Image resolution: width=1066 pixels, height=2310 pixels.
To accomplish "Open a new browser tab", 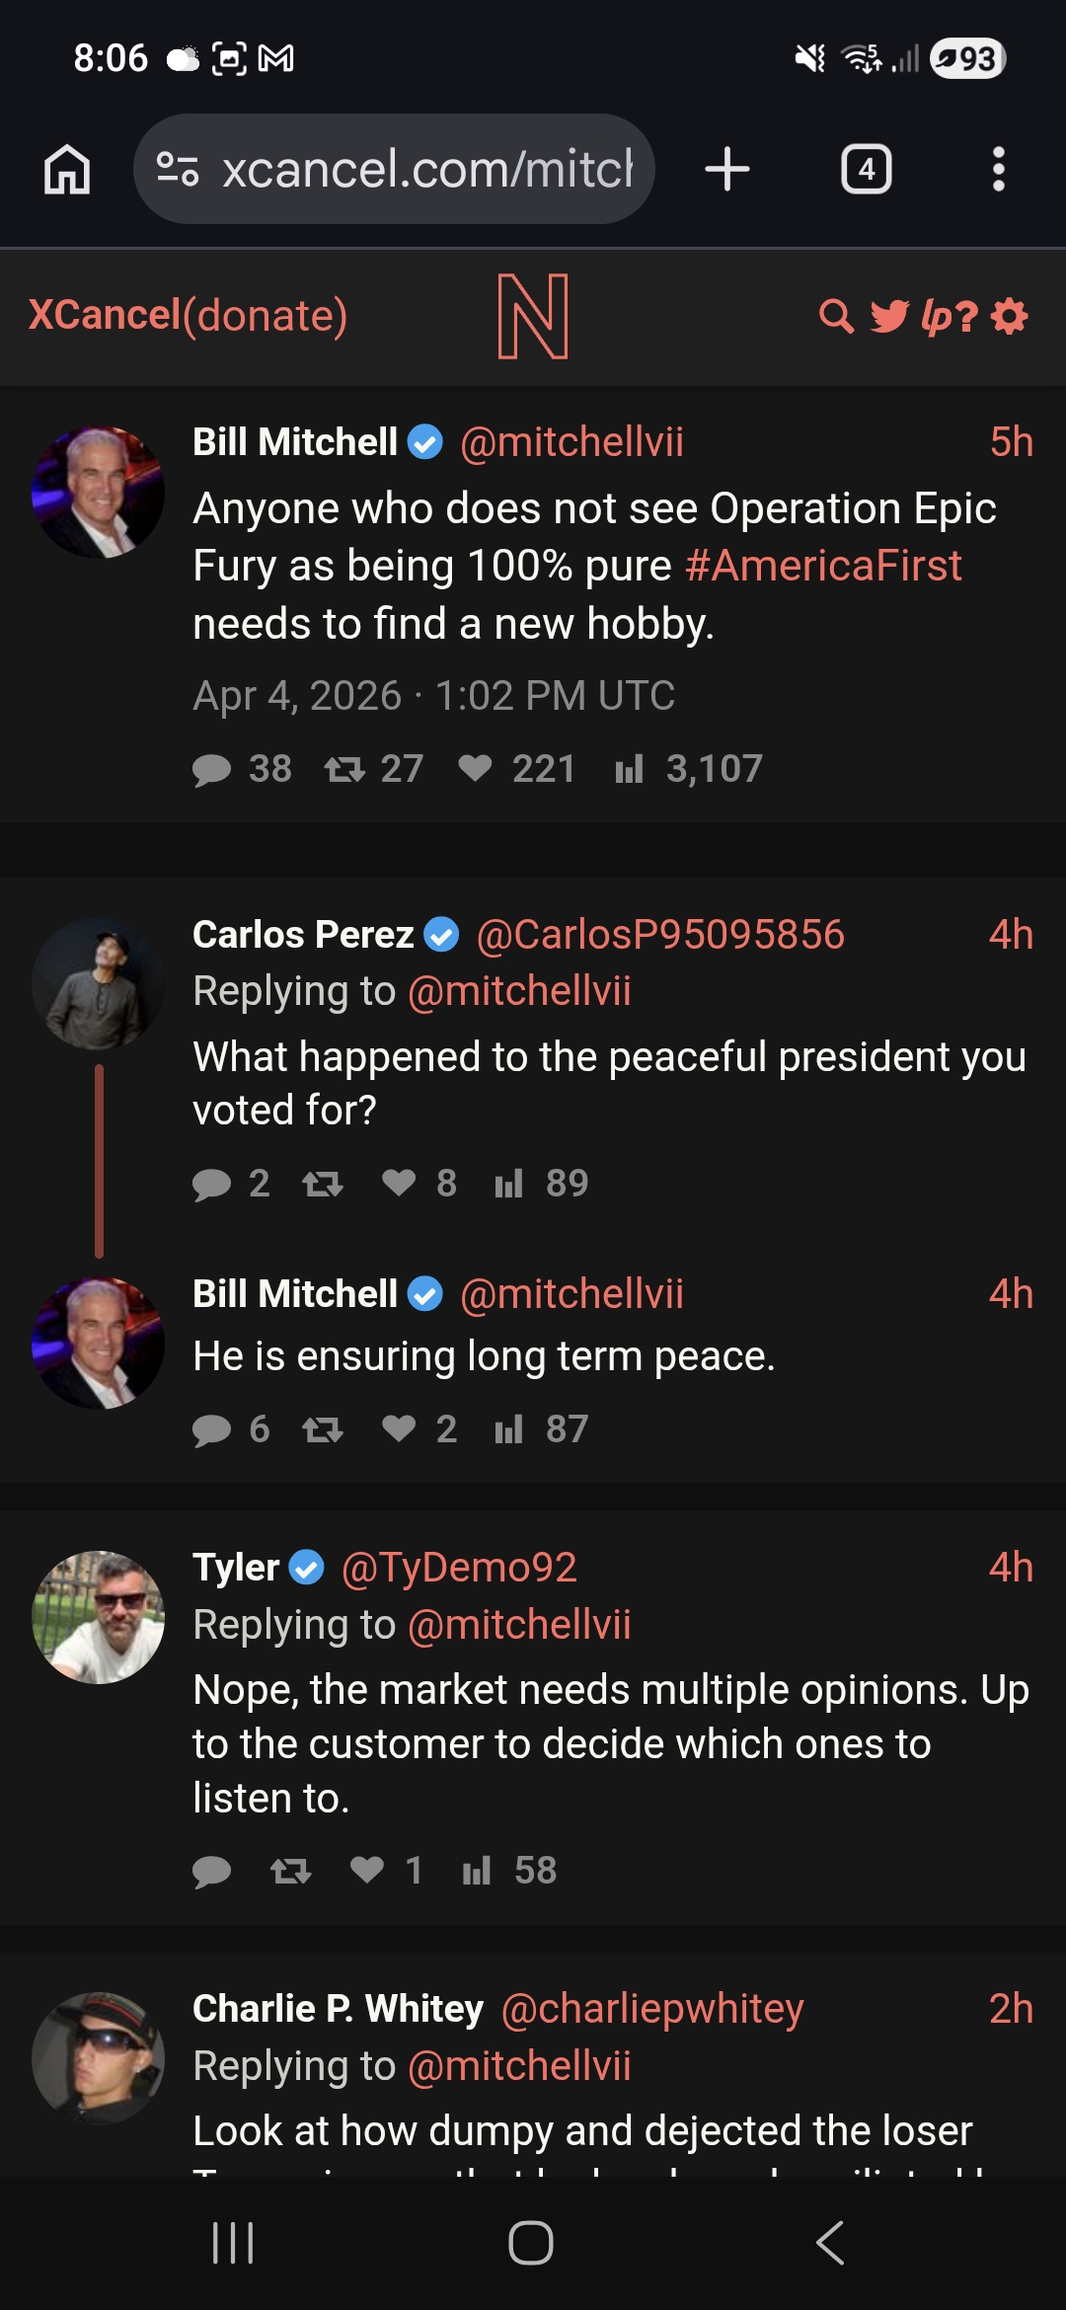I will coord(727,169).
